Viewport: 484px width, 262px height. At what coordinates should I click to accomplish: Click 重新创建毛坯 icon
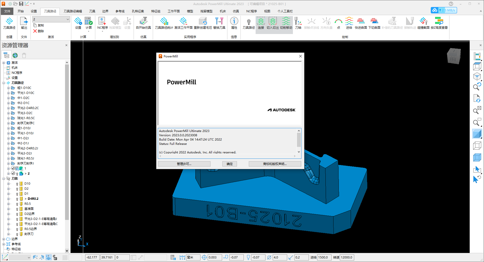point(203,23)
